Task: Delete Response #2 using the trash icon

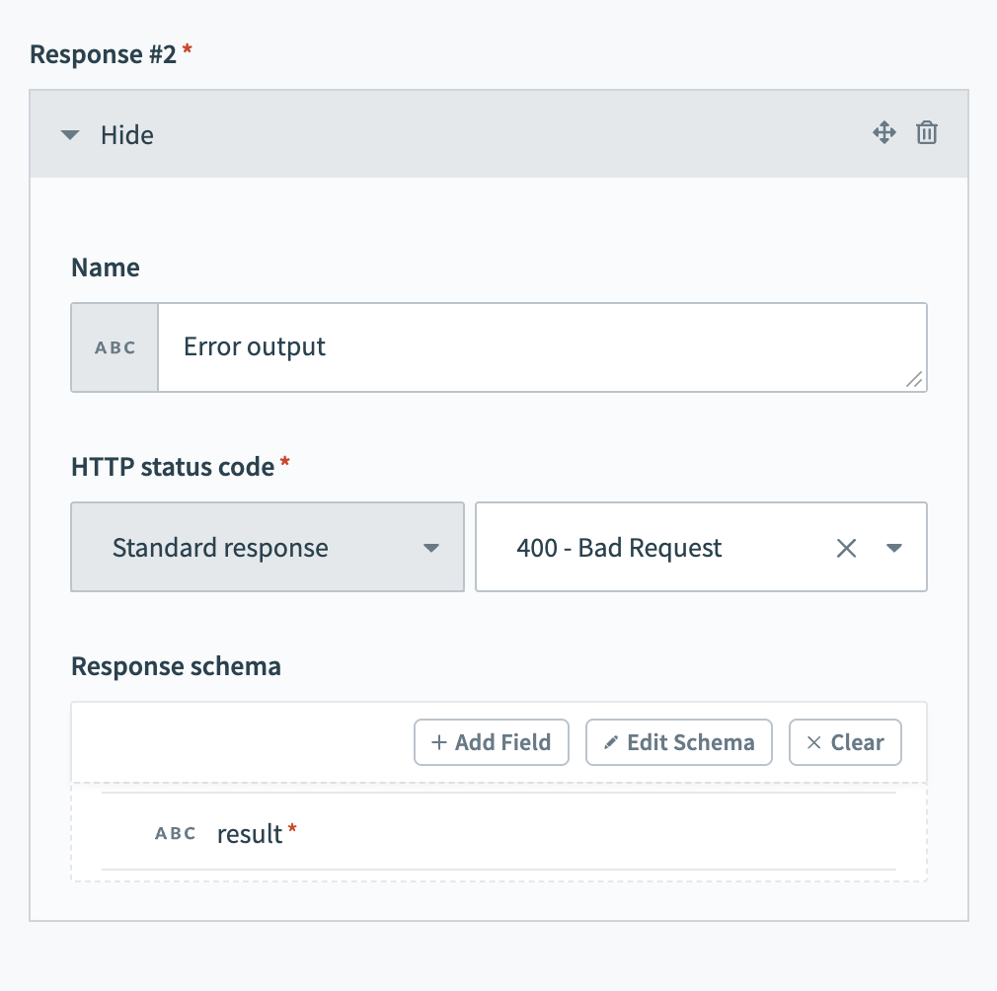Action: (x=926, y=132)
